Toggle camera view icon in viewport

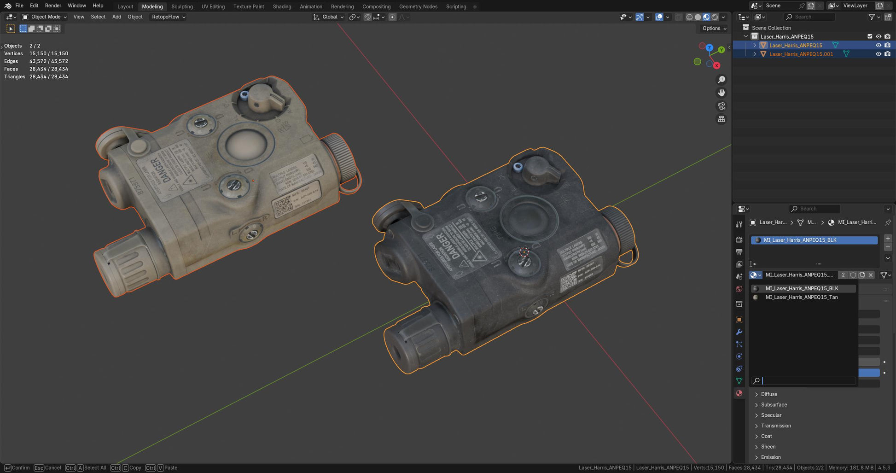coord(721,106)
